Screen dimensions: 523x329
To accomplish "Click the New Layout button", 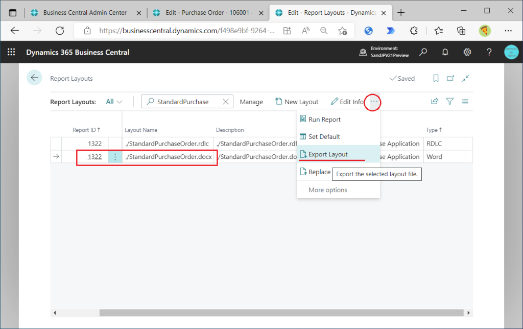I will 297,102.
